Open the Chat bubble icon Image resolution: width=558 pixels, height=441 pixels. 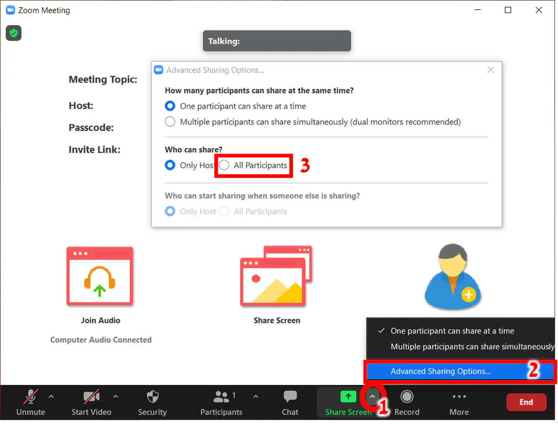[x=290, y=397]
